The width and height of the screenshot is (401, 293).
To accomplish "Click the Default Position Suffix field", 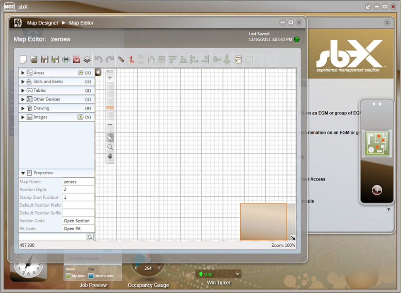I will pos(78,213).
